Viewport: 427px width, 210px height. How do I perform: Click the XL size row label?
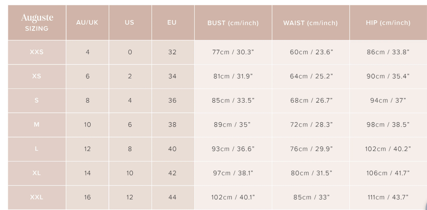click(37, 173)
